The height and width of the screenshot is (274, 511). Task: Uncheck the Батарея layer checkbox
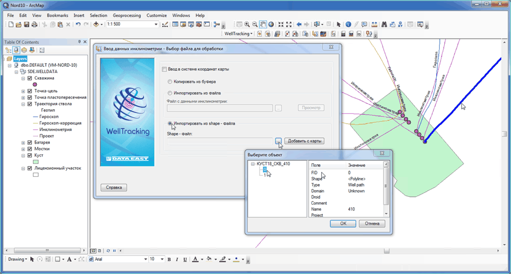click(x=30, y=143)
